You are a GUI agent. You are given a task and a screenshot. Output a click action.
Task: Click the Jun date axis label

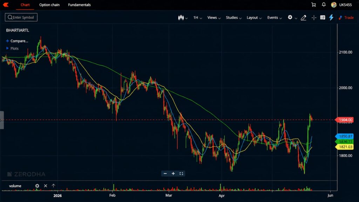pyautogui.click(x=330, y=195)
